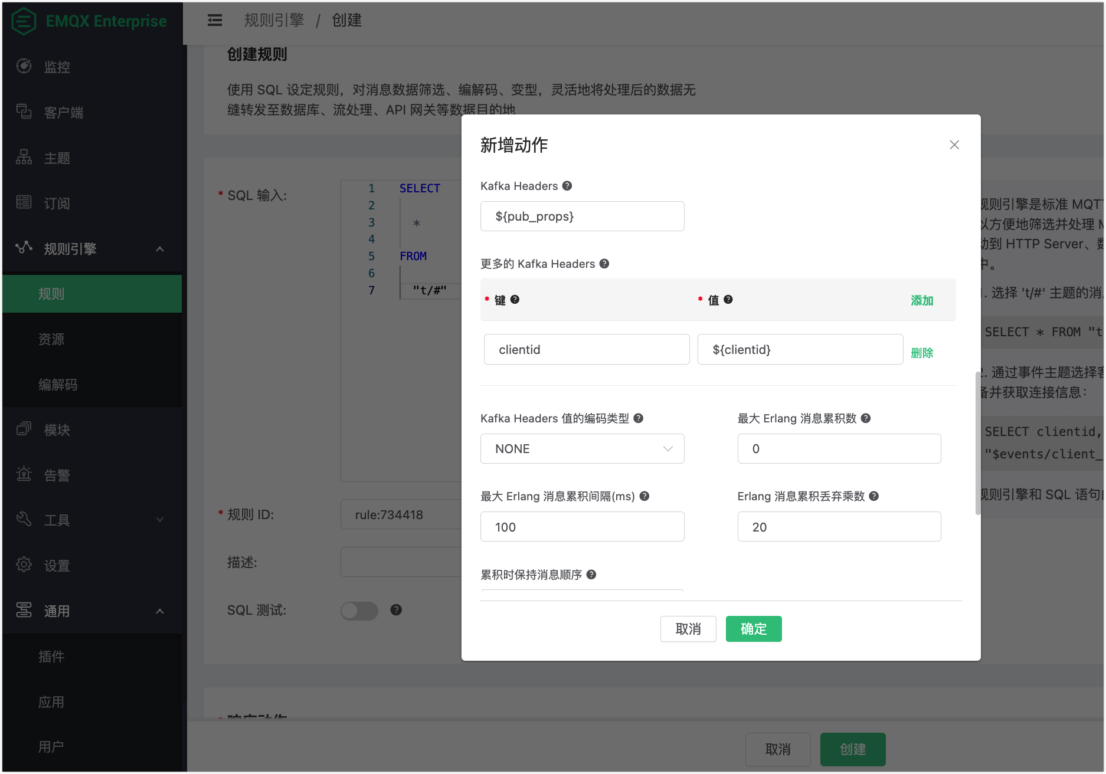Click the help icon beside 键 column
The height and width of the screenshot is (774, 1106).
pyautogui.click(x=515, y=300)
